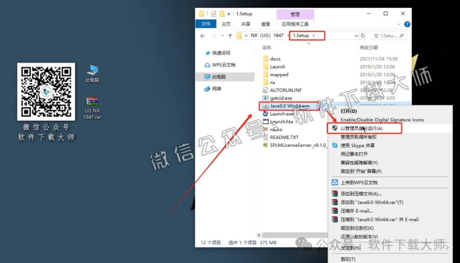Viewport: 460px width, 263px height.
Task: Click the horizontal scrollbar left arrow
Action: [259, 235]
